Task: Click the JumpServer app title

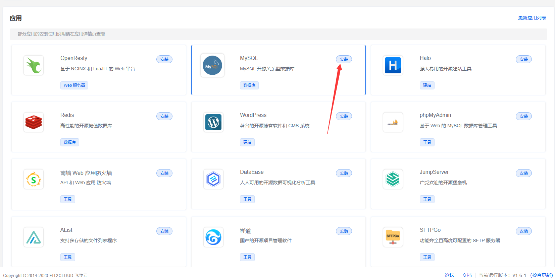Action: point(434,172)
